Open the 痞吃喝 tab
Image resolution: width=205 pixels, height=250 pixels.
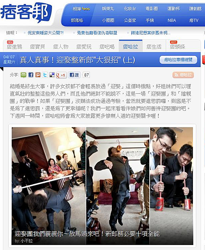(x=107, y=47)
